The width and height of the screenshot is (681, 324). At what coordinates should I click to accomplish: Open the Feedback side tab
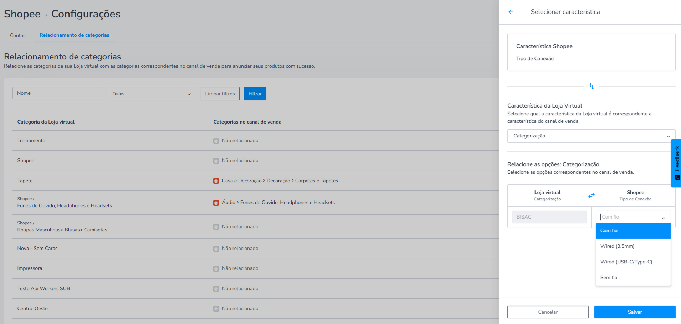click(676, 163)
